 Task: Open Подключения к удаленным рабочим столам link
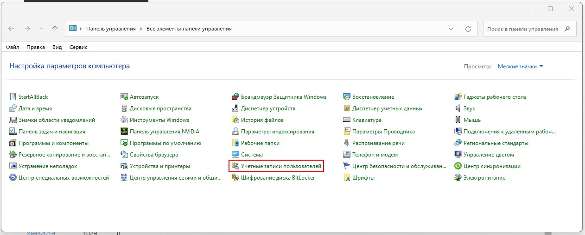pyautogui.click(x=509, y=132)
